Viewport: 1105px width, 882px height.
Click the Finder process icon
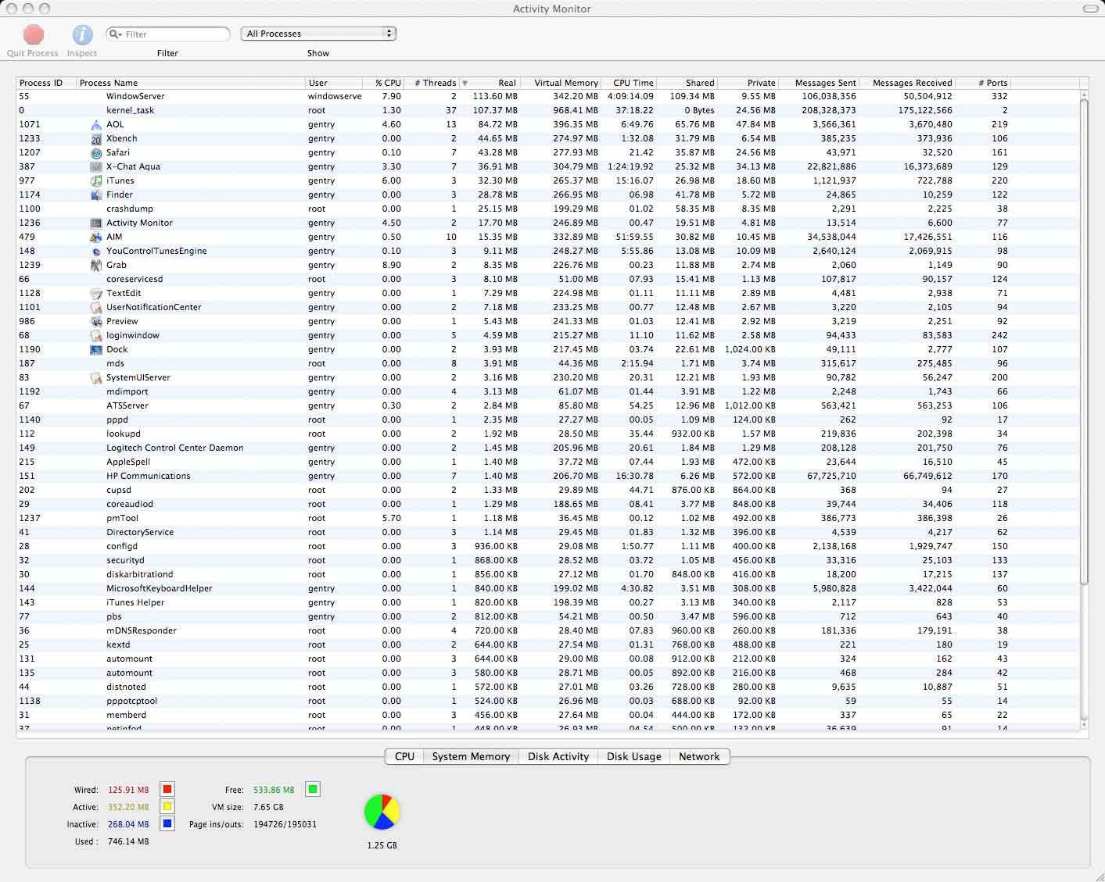pos(96,195)
